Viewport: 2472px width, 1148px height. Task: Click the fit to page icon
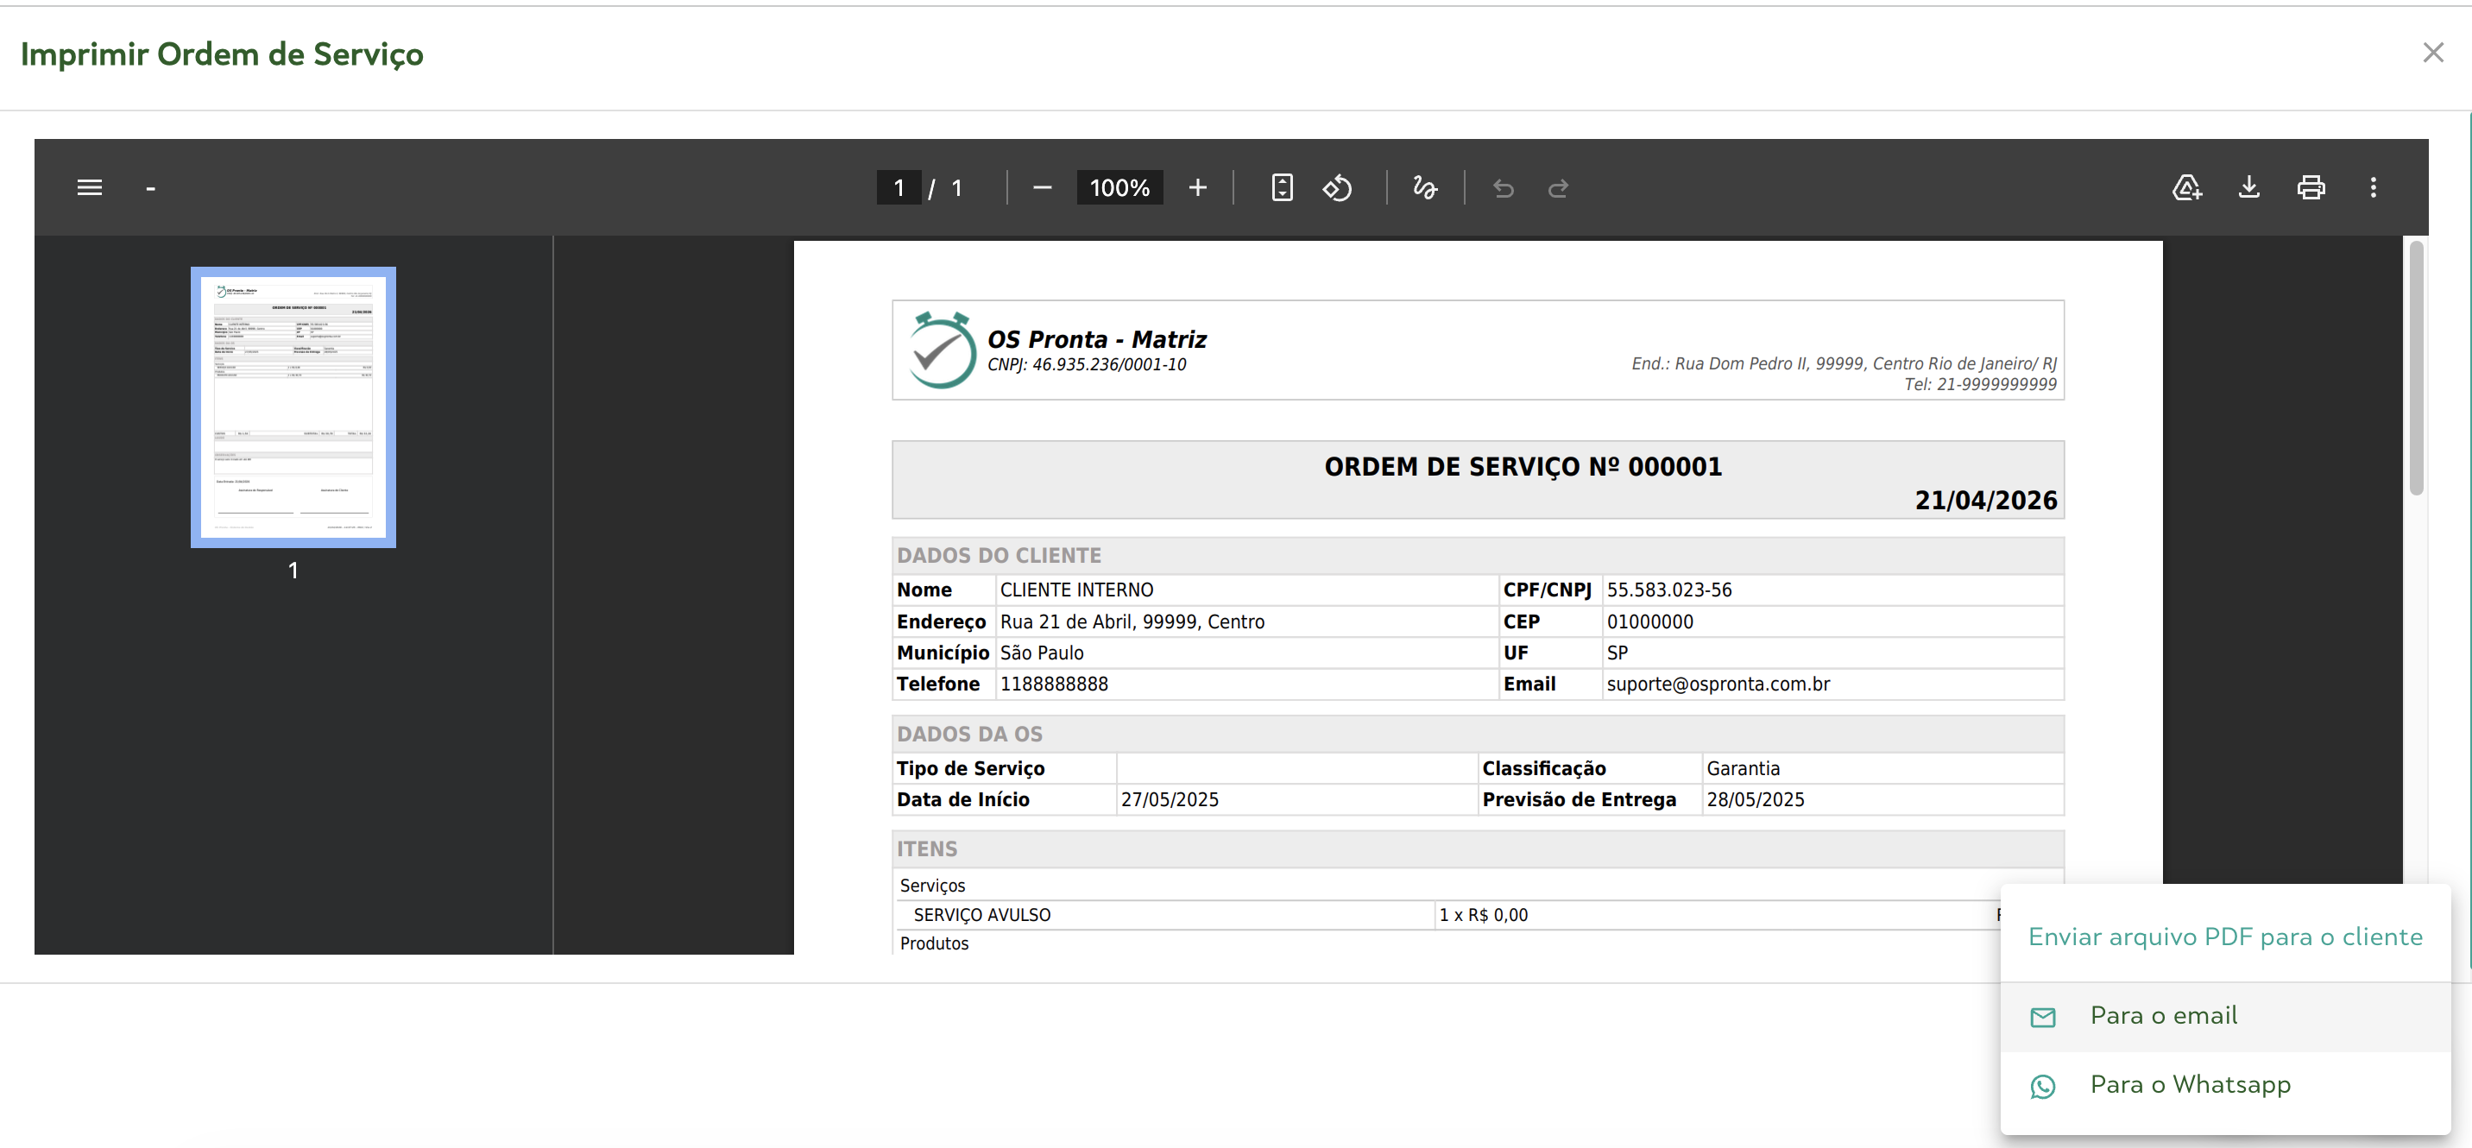pyautogui.click(x=1281, y=187)
